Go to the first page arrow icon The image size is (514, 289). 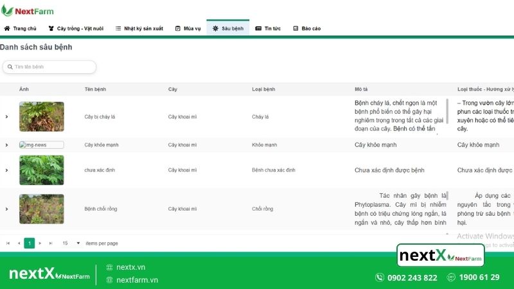(x=8, y=243)
